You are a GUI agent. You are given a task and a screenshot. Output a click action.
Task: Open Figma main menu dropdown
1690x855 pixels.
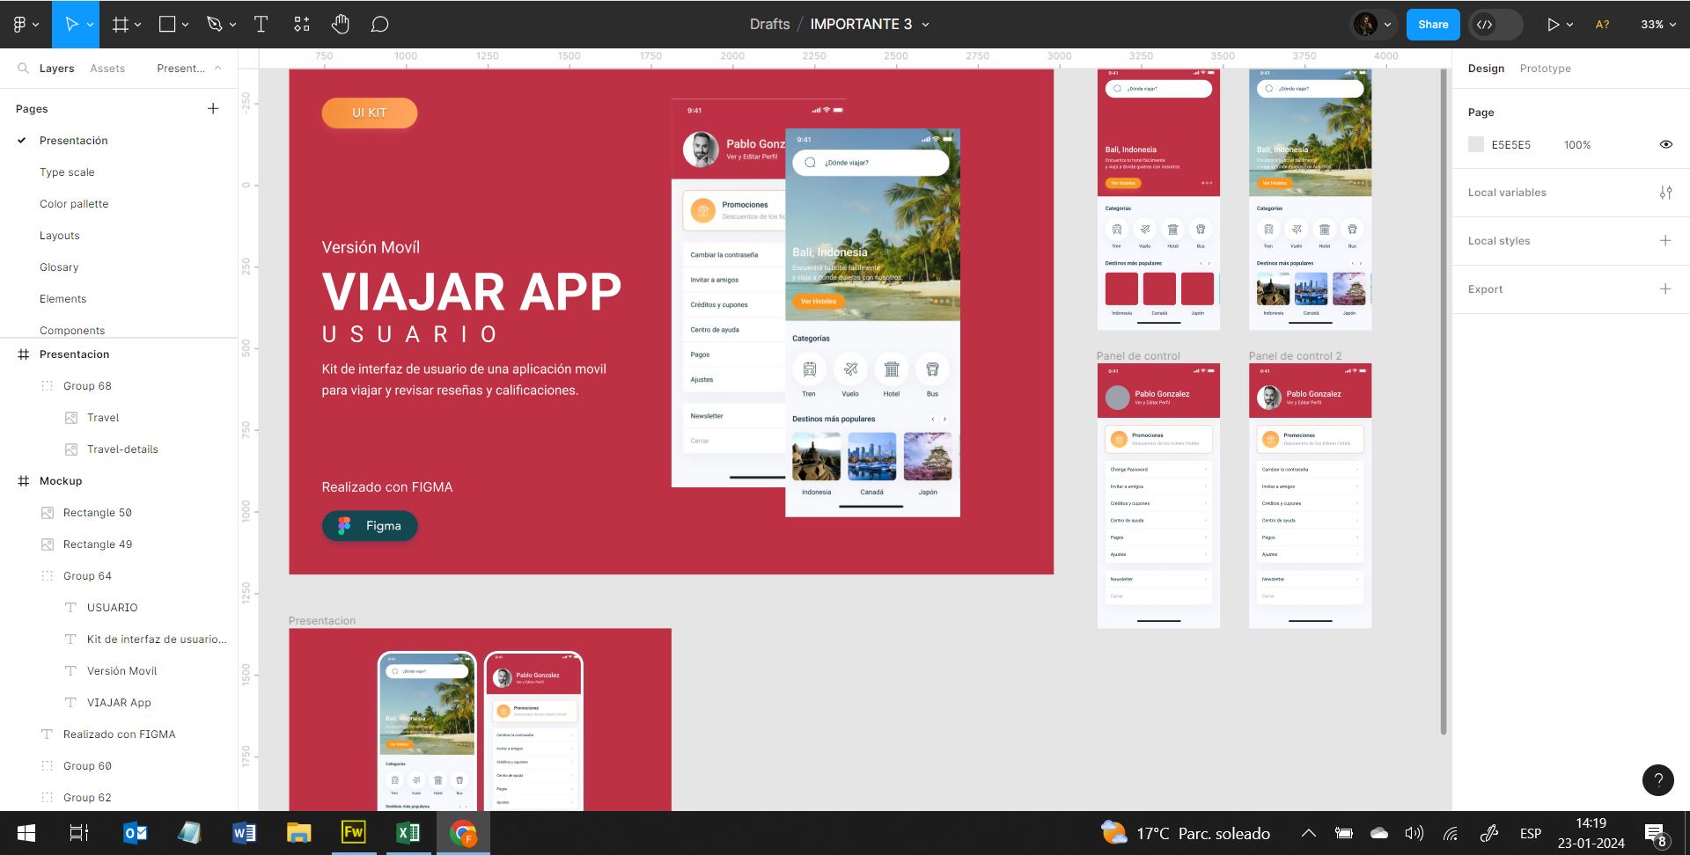[x=25, y=25]
